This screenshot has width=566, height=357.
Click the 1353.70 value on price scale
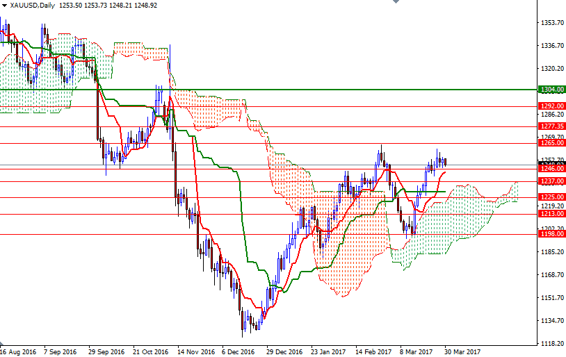(x=551, y=23)
